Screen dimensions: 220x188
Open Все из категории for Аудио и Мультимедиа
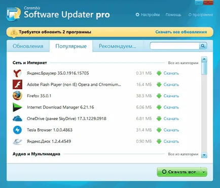183,154
